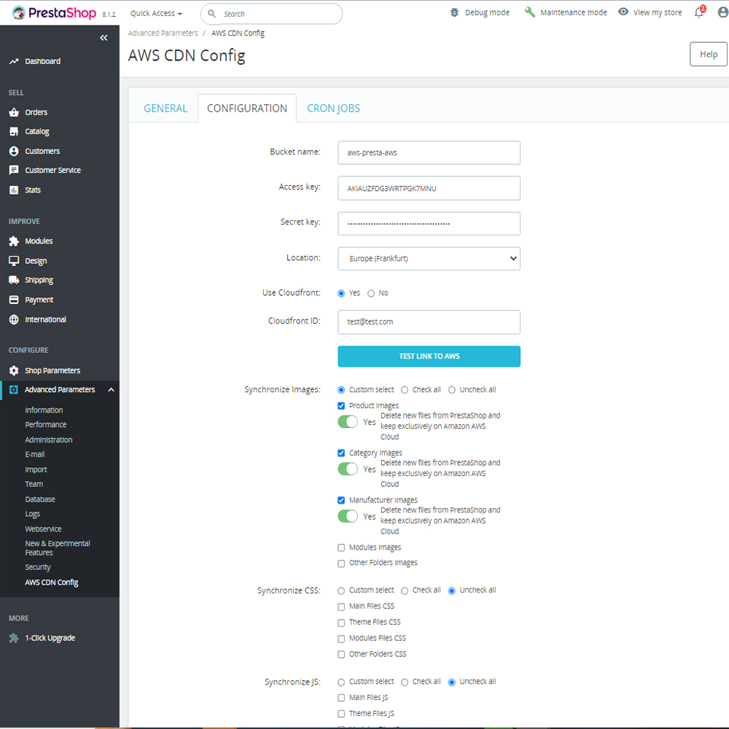Image resolution: width=729 pixels, height=729 pixels.
Task: Switch to the CRON JOBS tab
Action: (333, 108)
